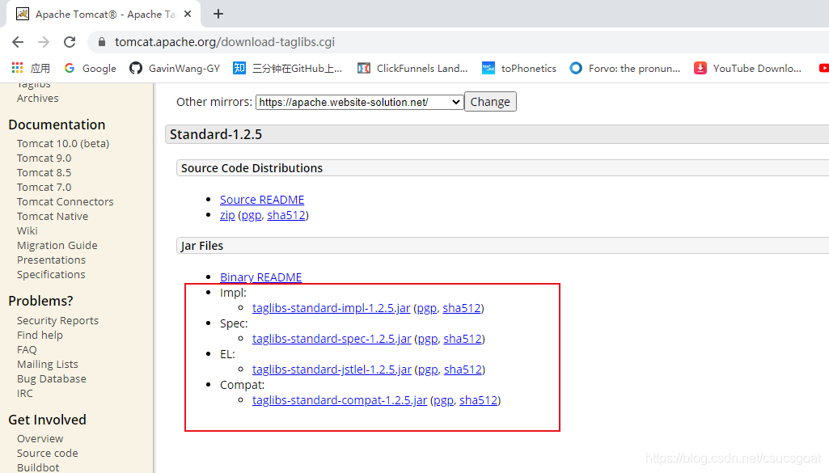This screenshot has height=473, width=829.
Task: Click the Change mirror button
Action: [490, 102]
